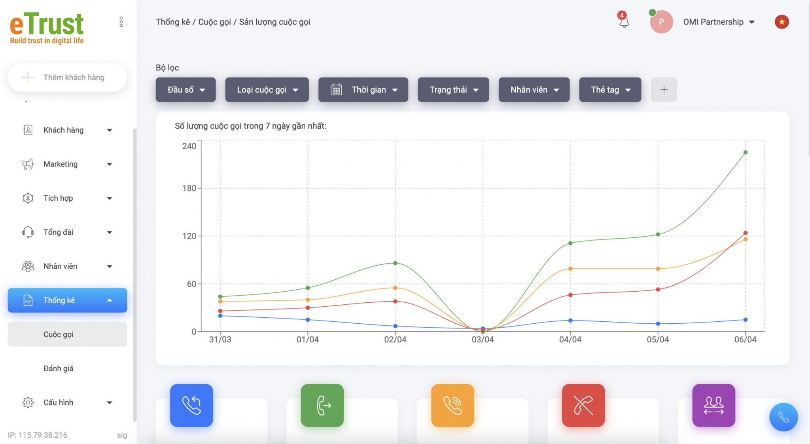
Task: Collapse the Thống kê sidebar section
Action: 67,300
